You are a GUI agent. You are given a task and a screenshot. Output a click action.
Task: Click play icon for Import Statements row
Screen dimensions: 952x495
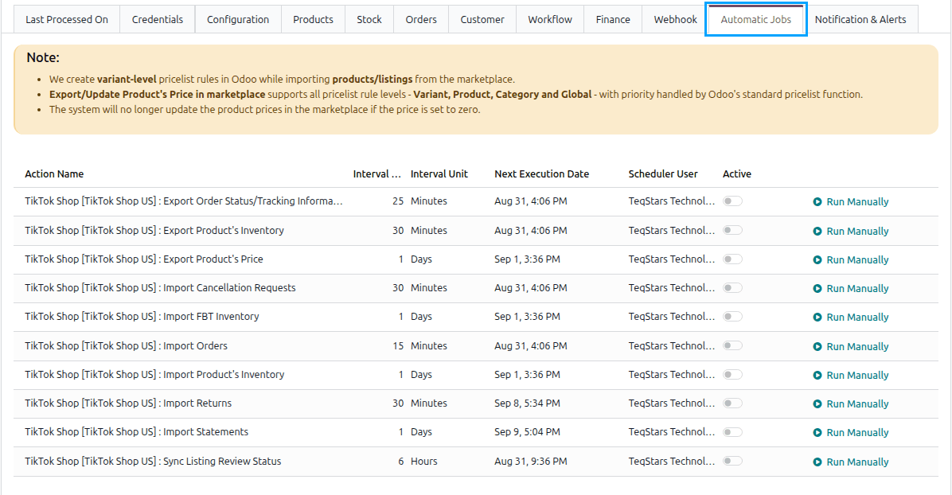(817, 432)
